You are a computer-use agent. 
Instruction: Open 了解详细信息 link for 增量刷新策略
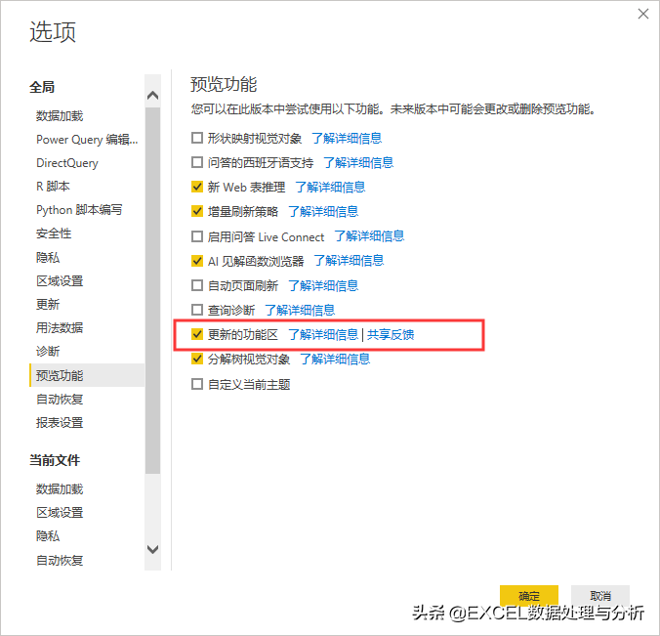point(323,211)
